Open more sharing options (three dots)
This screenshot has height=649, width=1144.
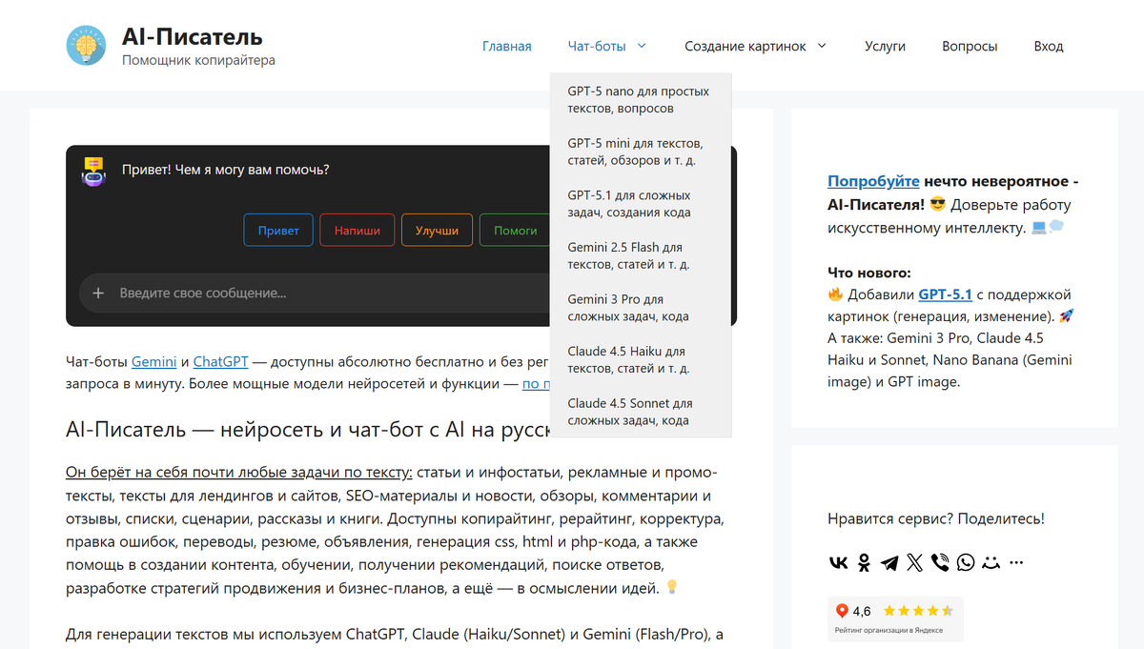1016,562
